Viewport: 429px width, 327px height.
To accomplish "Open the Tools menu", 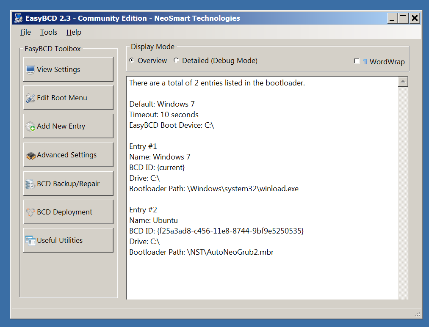I will click(49, 32).
